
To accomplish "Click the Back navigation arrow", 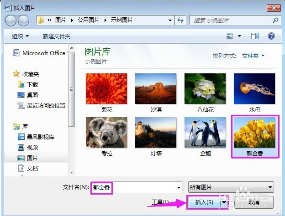I will click(11, 21).
